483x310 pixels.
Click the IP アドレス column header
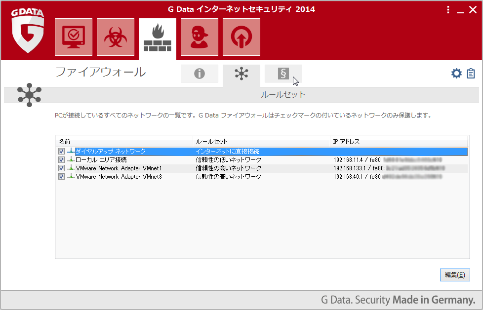pyautogui.click(x=399, y=142)
